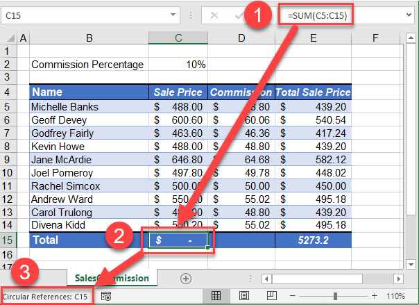The height and width of the screenshot is (305, 419).
Task: Select column D header
Action: 241,38
